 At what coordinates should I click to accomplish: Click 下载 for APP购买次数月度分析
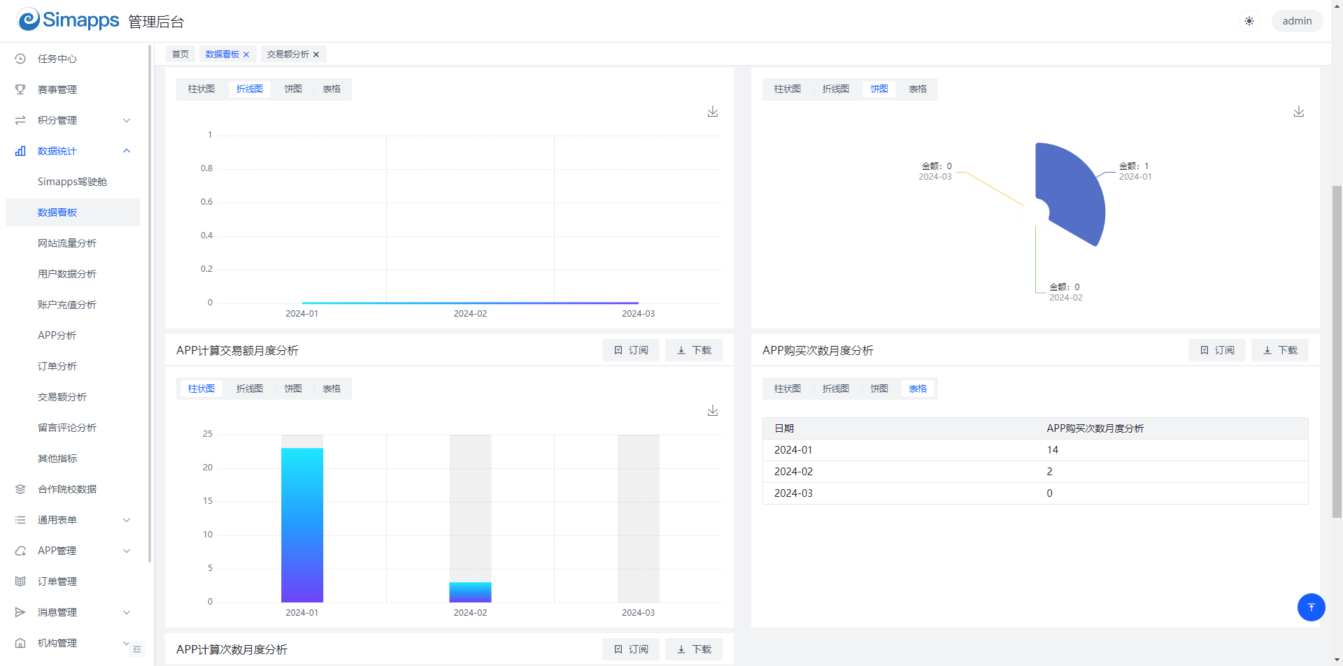[x=1280, y=350]
